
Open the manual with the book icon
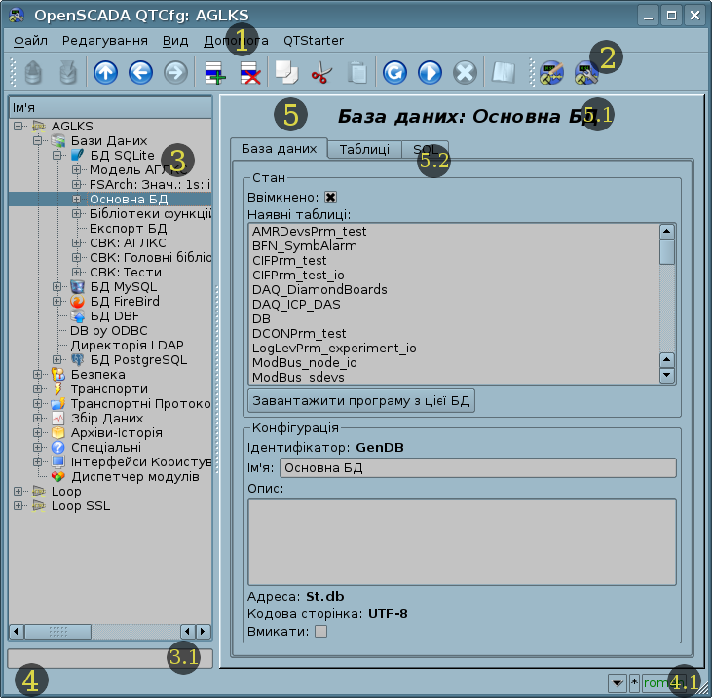(504, 73)
